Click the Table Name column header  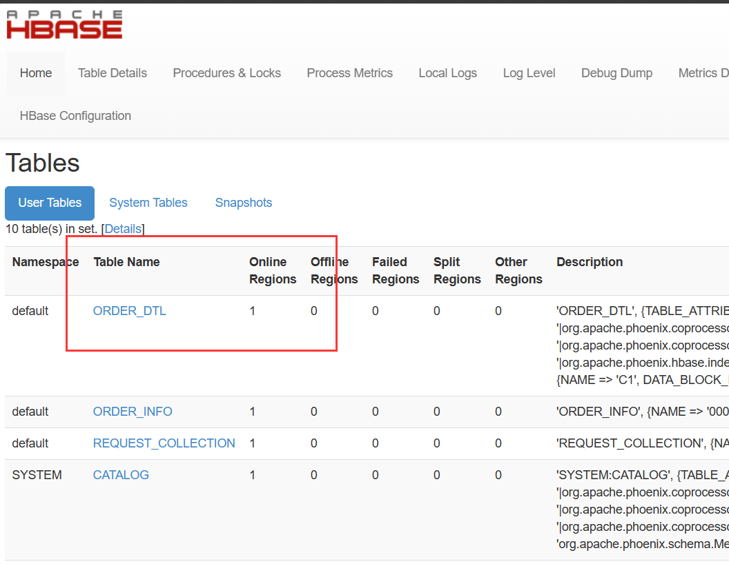(x=126, y=262)
